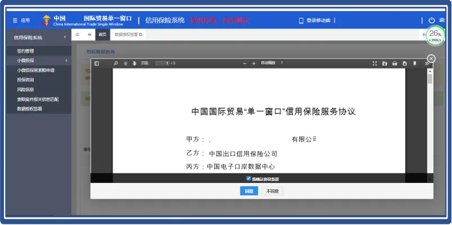Open 索赔案件报关信息匹配 menu item
Image resolution: width=452 pixels, height=225 pixels.
39,99
